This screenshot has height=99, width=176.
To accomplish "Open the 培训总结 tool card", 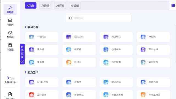I will [116, 82].
